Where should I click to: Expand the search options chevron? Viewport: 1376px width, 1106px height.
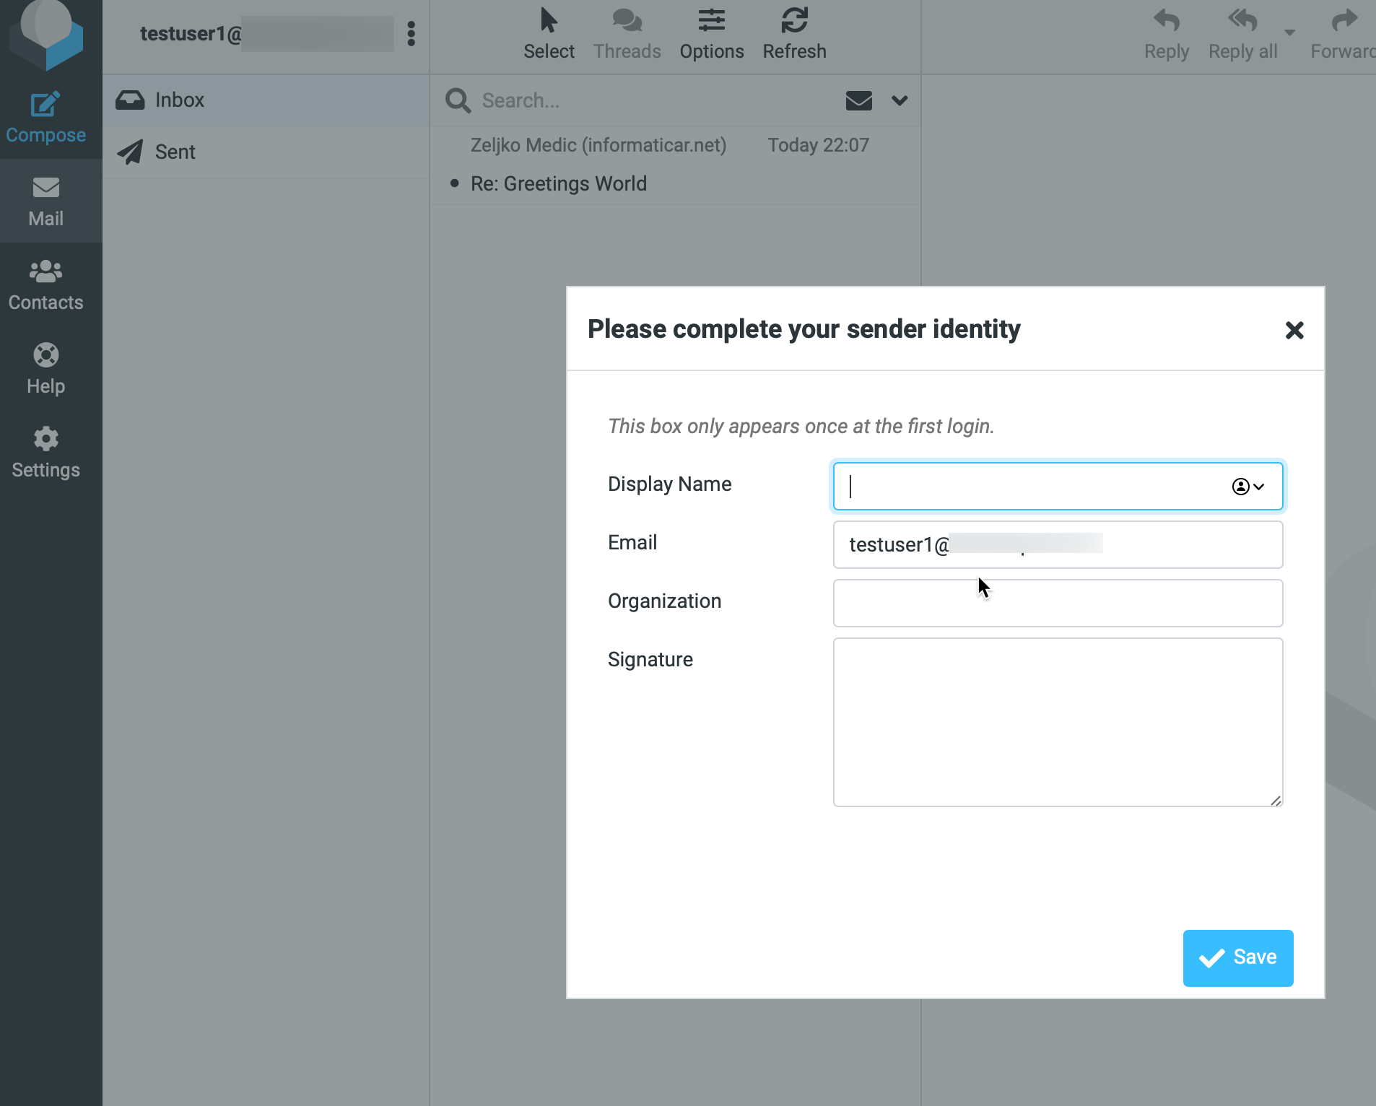click(899, 100)
